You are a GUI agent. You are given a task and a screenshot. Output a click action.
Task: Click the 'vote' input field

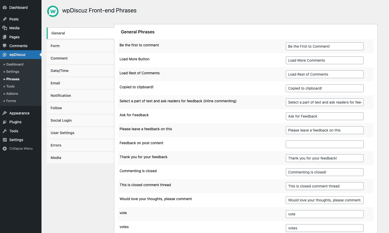(x=325, y=214)
